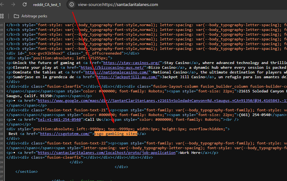Reload the page with the refresh icon
The width and height of the screenshot is (287, 181).
[x=25, y=4]
